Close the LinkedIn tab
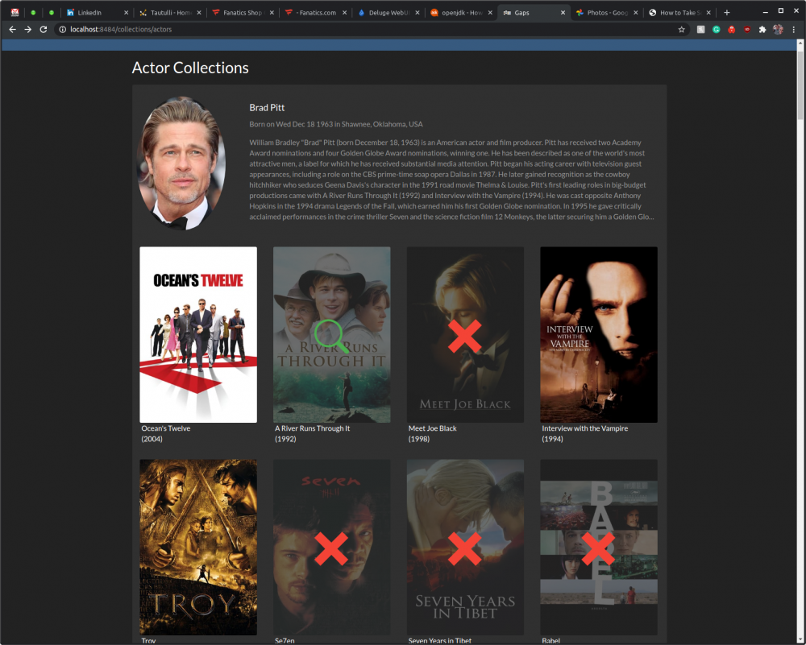This screenshot has width=806, height=645. [x=126, y=12]
